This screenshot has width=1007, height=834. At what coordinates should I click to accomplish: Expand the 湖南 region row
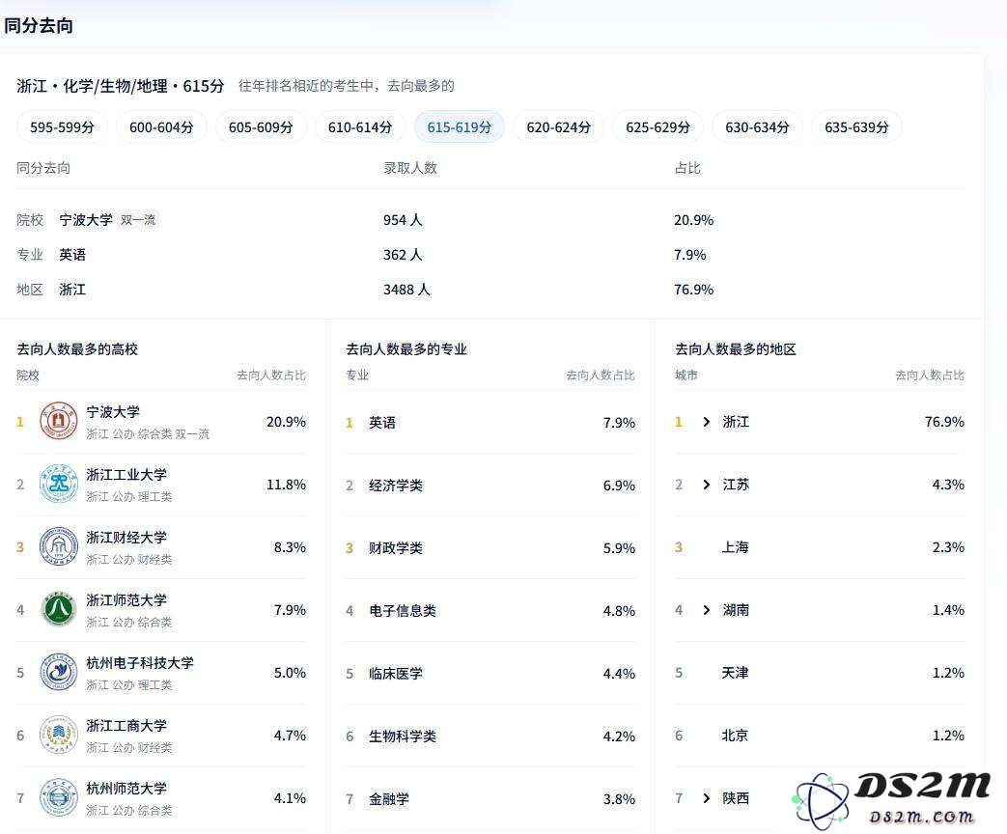[707, 610]
